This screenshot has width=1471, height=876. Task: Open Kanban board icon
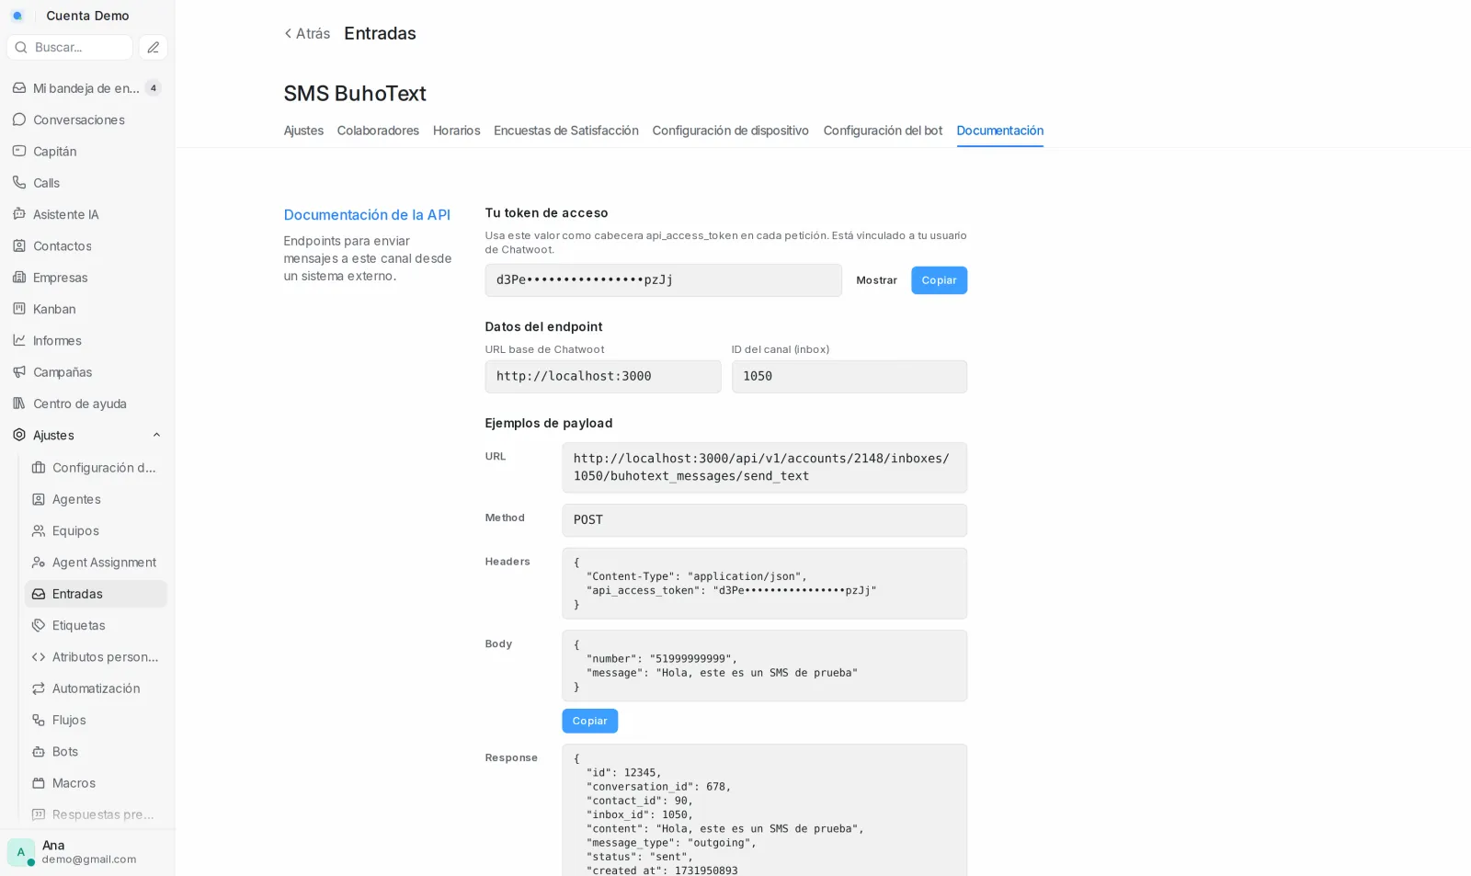(19, 309)
